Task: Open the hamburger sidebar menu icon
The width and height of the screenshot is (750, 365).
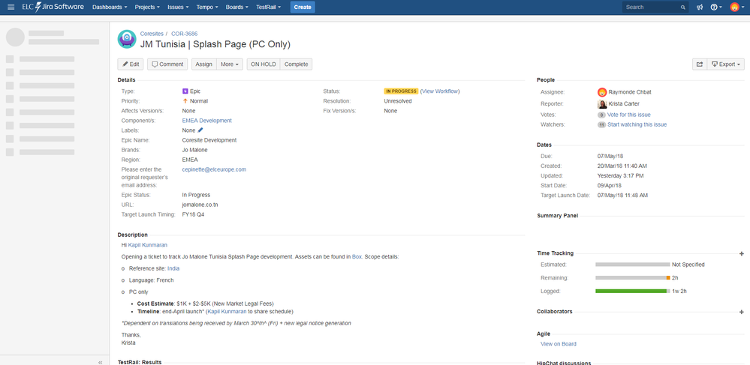Action: (x=11, y=7)
